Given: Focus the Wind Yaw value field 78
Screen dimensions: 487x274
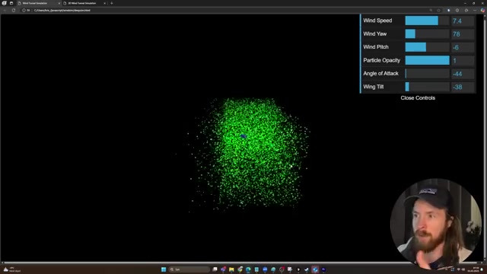Looking at the screenshot, I should [x=463, y=33].
